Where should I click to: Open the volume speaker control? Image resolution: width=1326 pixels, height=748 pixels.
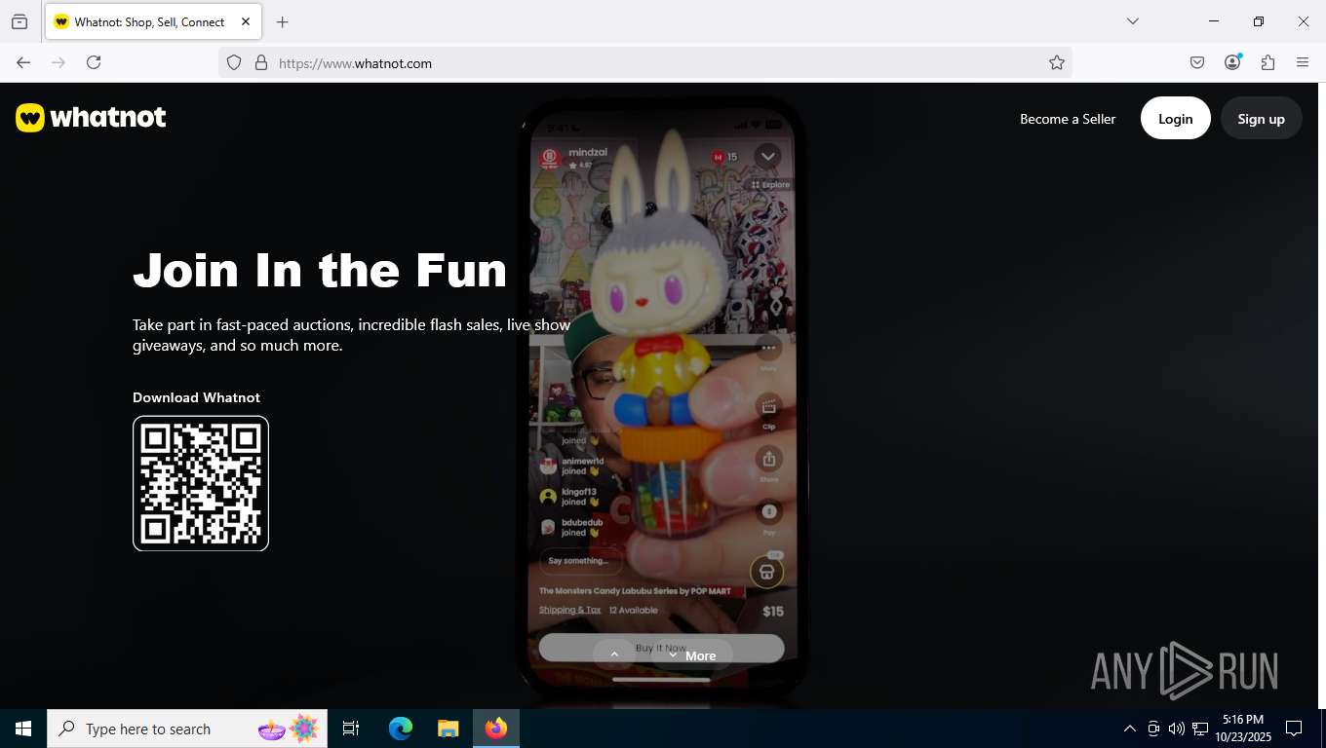tap(1177, 729)
